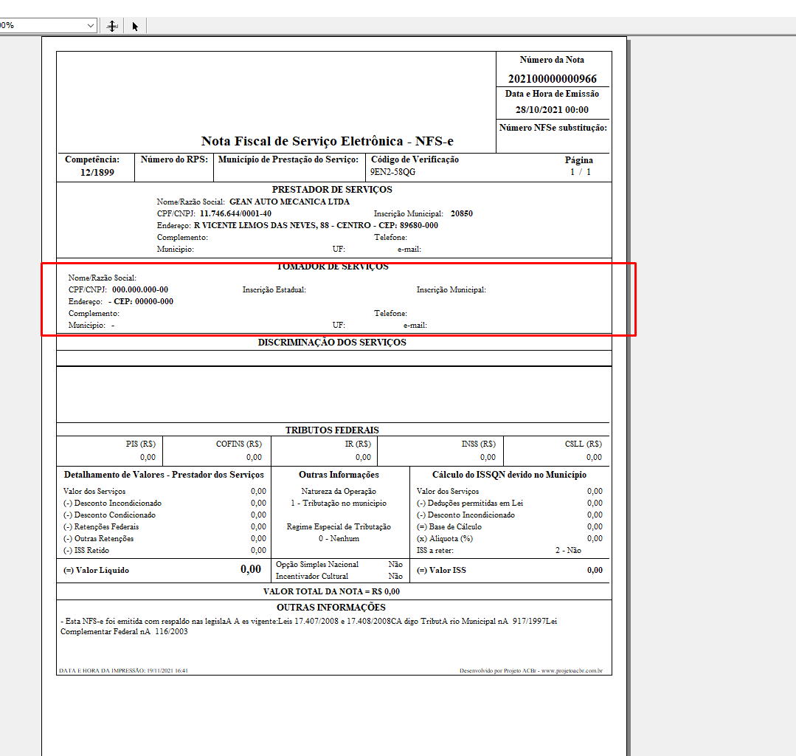This screenshot has width=796, height=756.
Task: Click the 'ISS a reter:' label
Action: tap(435, 550)
